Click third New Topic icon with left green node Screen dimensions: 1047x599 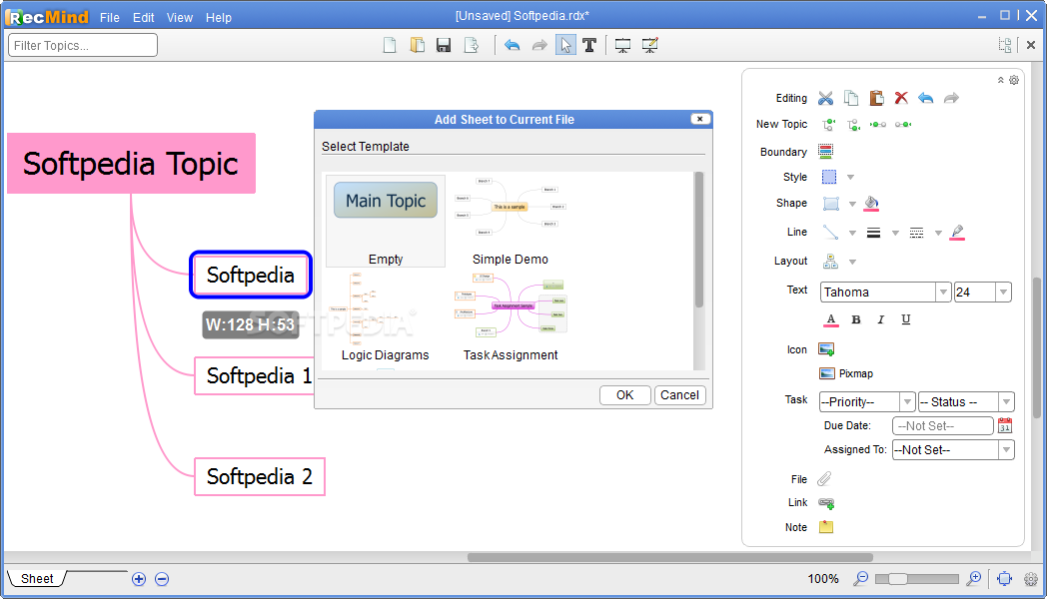click(878, 125)
